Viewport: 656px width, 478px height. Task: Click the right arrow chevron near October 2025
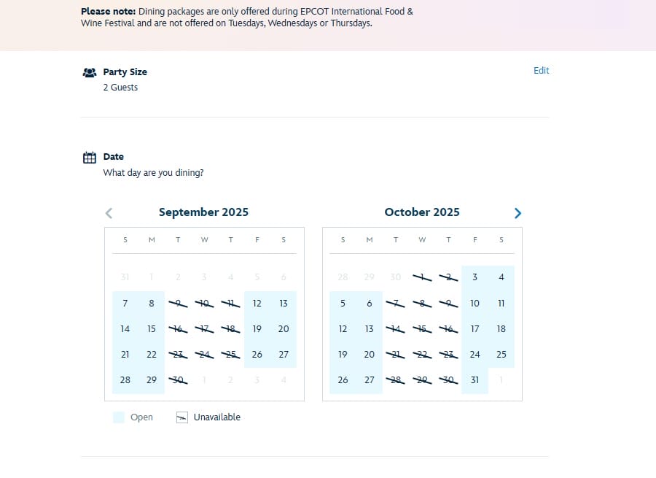click(x=518, y=213)
